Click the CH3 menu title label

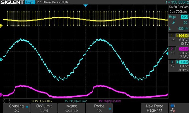pos(7,101)
